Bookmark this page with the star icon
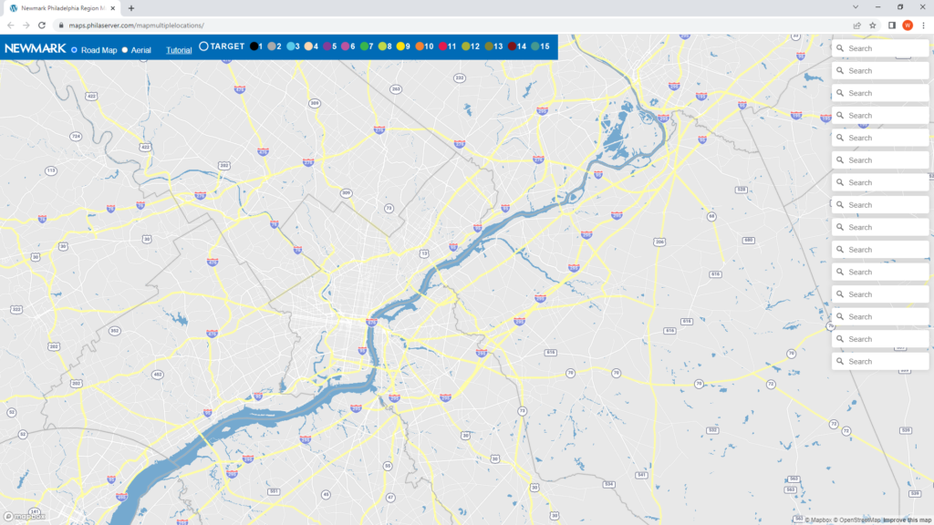This screenshot has width=934, height=525. [x=873, y=26]
